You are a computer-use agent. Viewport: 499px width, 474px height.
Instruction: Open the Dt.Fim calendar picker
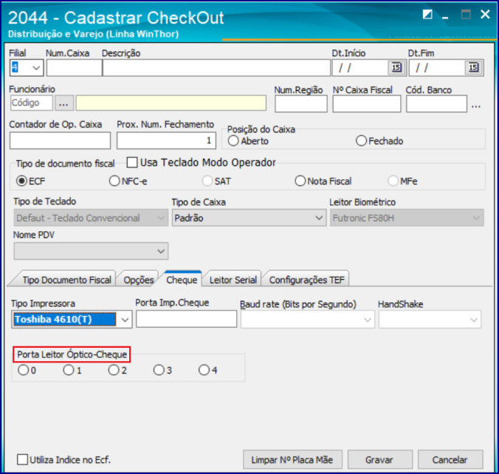click(473, 67)
